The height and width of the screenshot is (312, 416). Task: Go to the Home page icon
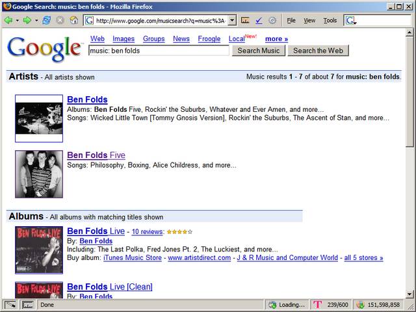(x=74, y=20)
